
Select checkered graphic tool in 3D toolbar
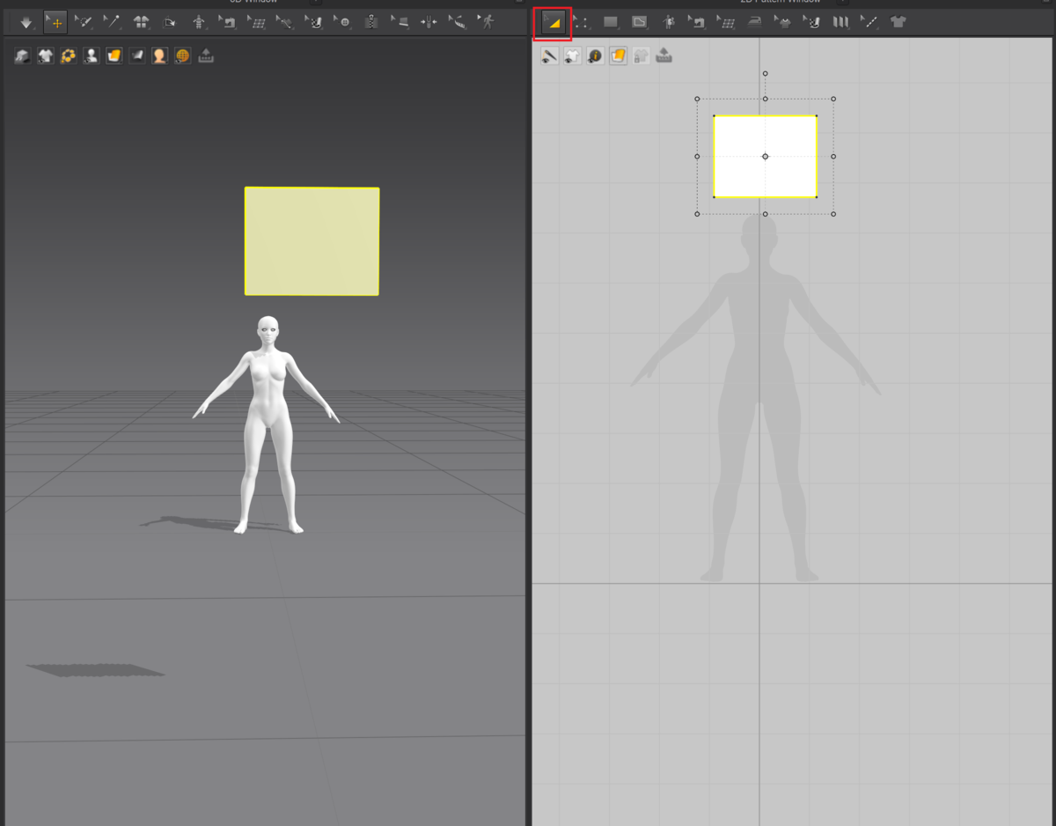[x=314, y=22]
